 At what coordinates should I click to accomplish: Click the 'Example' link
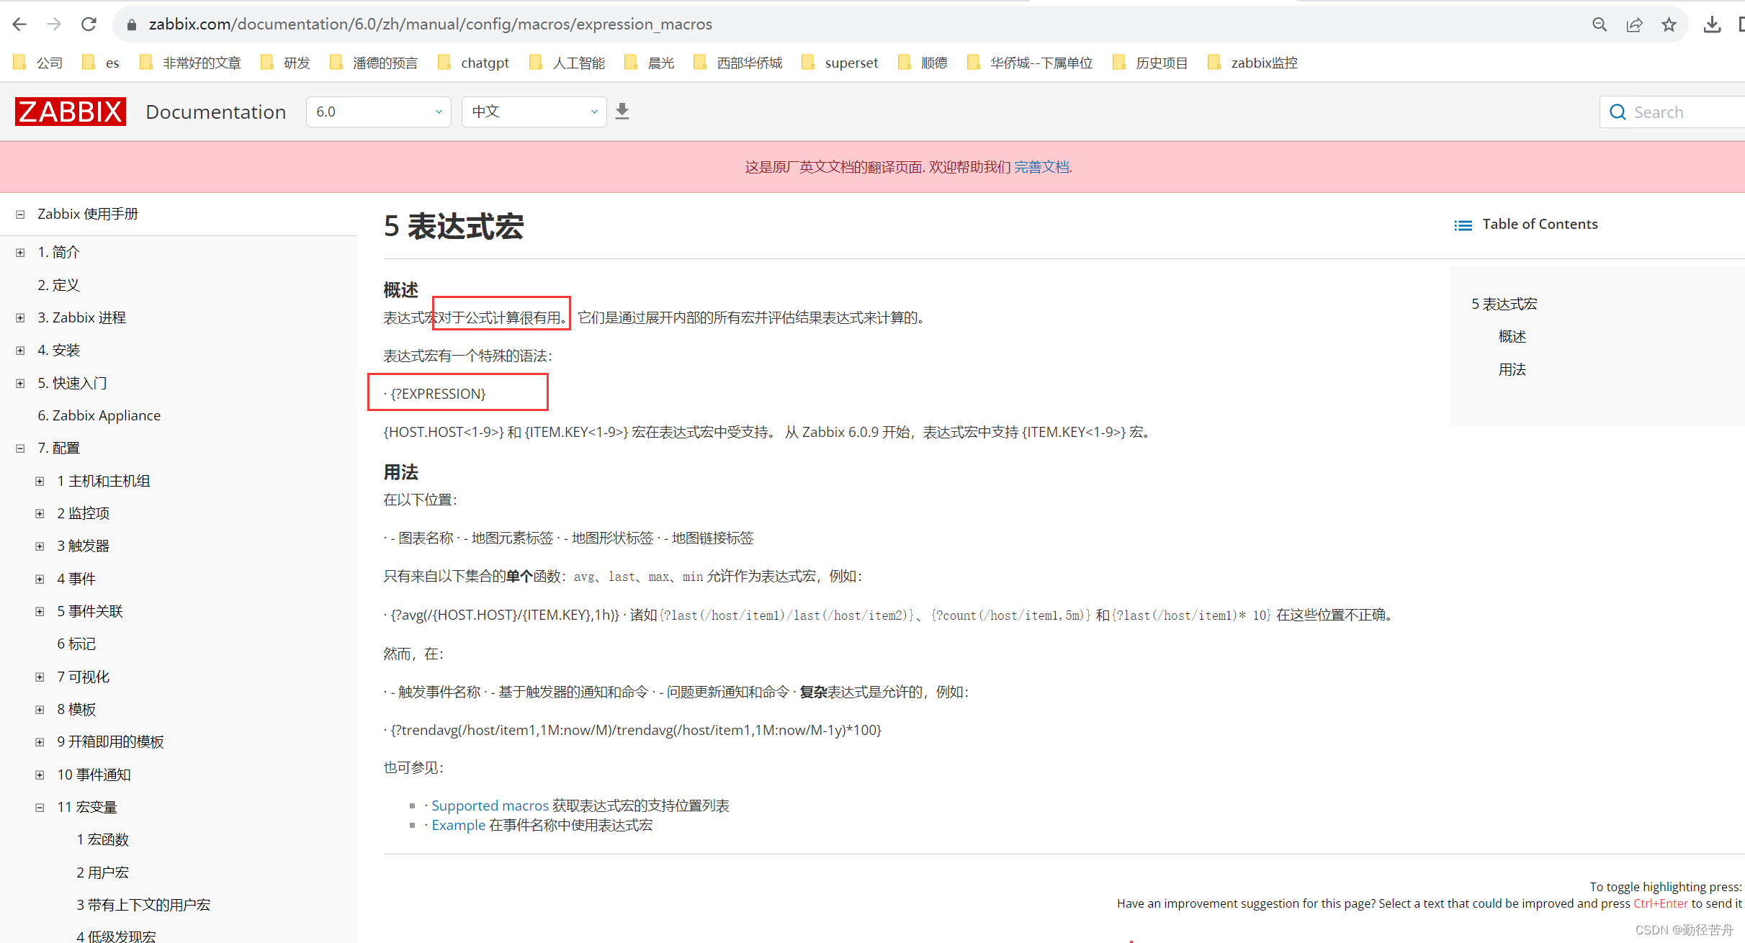pos(458,825)
